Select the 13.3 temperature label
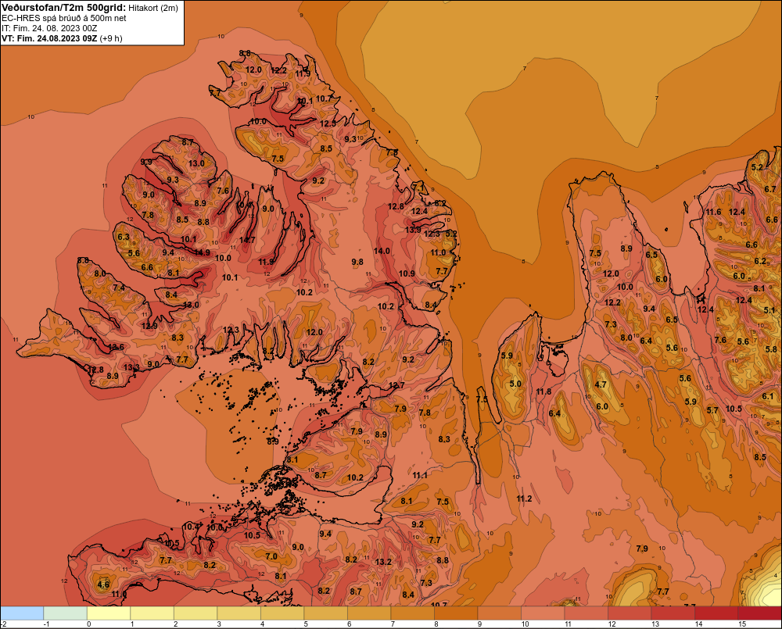 (x=131, y=367)
